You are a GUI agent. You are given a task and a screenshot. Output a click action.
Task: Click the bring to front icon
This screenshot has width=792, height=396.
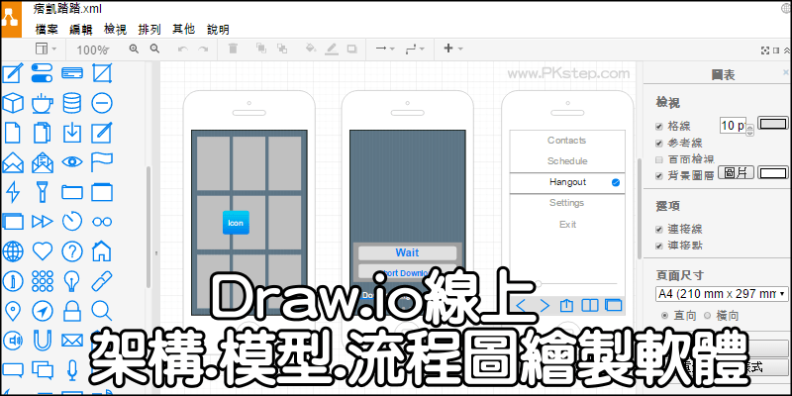pos(261,49)
